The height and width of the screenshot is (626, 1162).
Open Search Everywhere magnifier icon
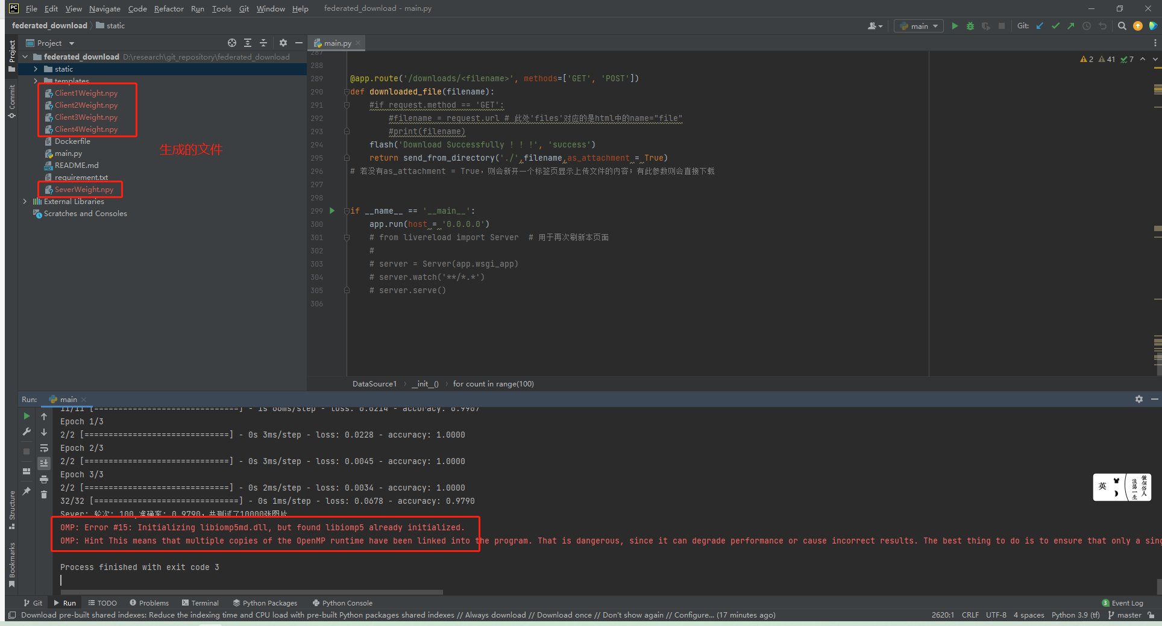tap(1122, 26)
